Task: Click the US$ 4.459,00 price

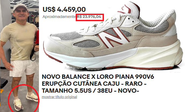Action: (x=64, y=10)
